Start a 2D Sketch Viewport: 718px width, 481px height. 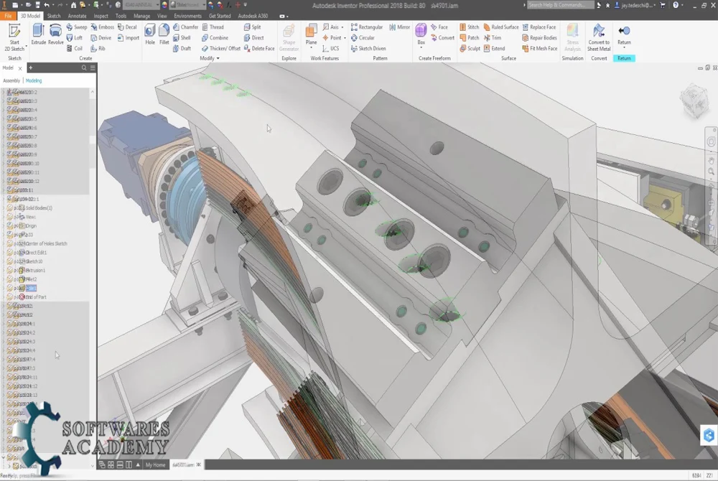[14, 37]
